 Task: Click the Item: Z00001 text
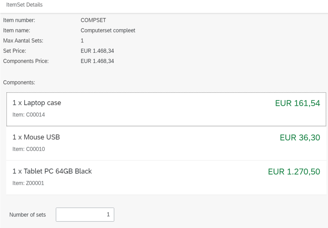coord(28,183)
